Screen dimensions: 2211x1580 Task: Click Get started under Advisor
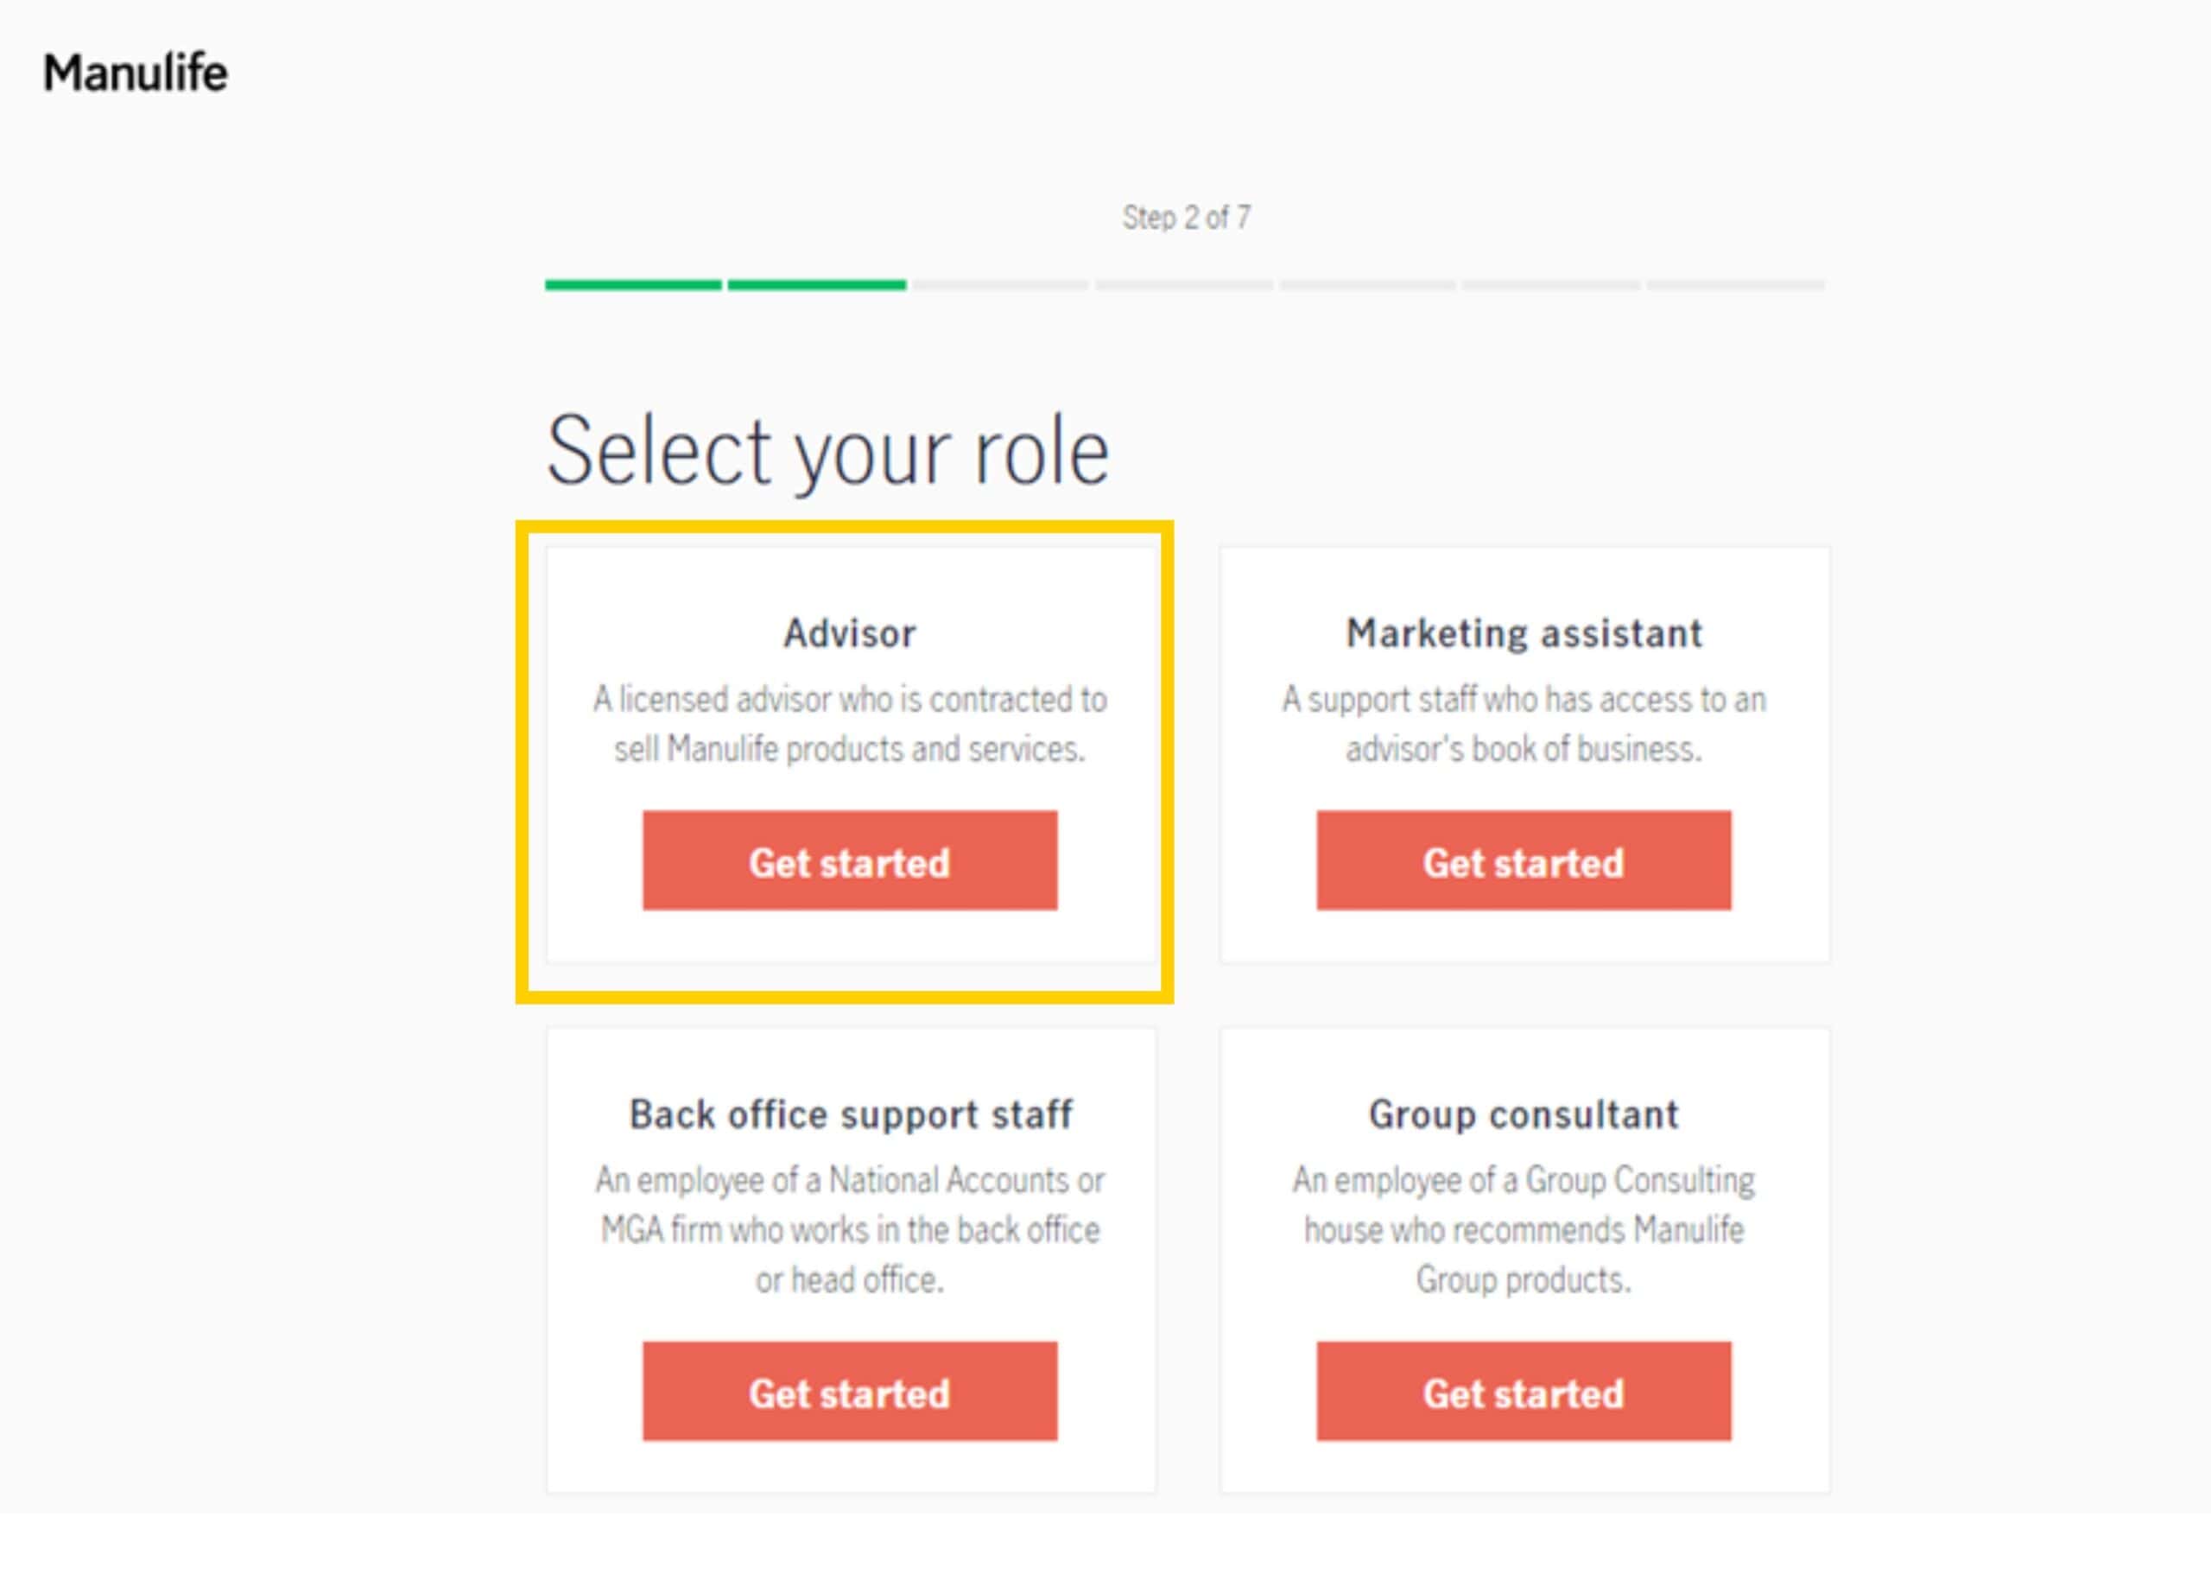848,860
